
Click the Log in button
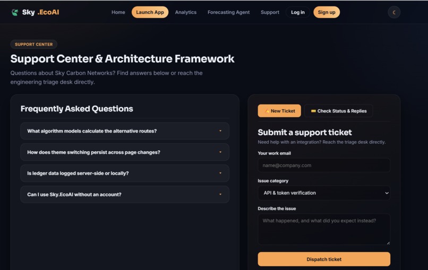(297, 12)
